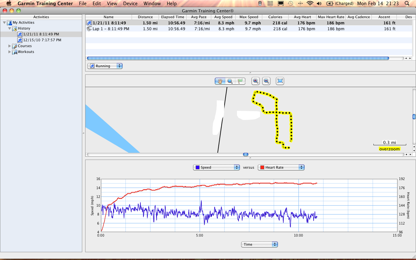Click the Activities panel header
This screenshot has width=416, height=260.
pos(41,17)
